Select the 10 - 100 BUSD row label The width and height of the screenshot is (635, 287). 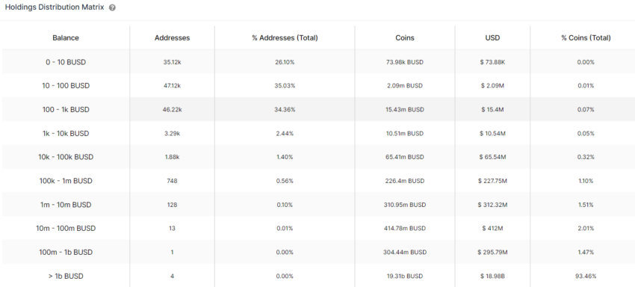(66, 86)
